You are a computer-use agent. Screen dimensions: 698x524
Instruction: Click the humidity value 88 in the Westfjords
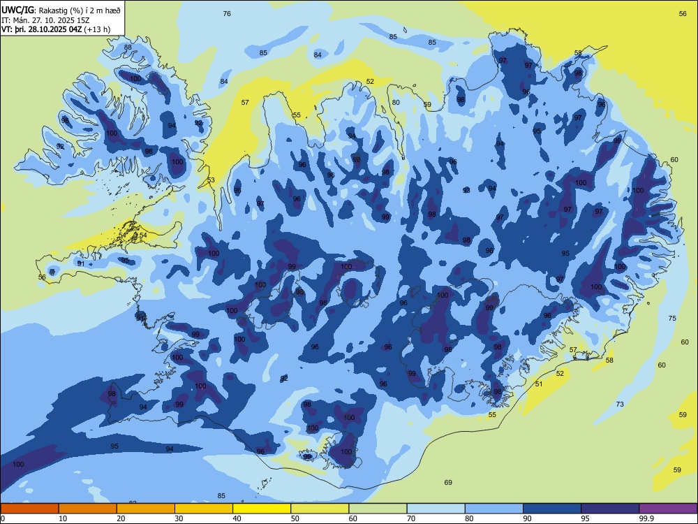[x=128, y=48]
